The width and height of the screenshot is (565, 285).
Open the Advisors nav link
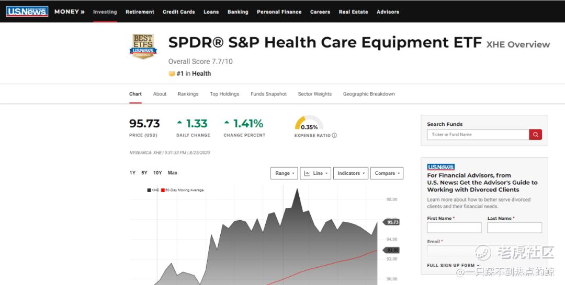point(388,12)
